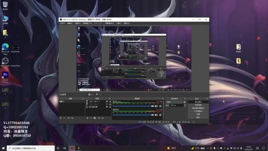This screenshot has width=268, height=151.
Task: Pop out the Controls dock via its header icon
Action: (x=207, y=99)
